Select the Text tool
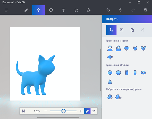The height and width of the screenshot is (119, 152). (64, 10)
